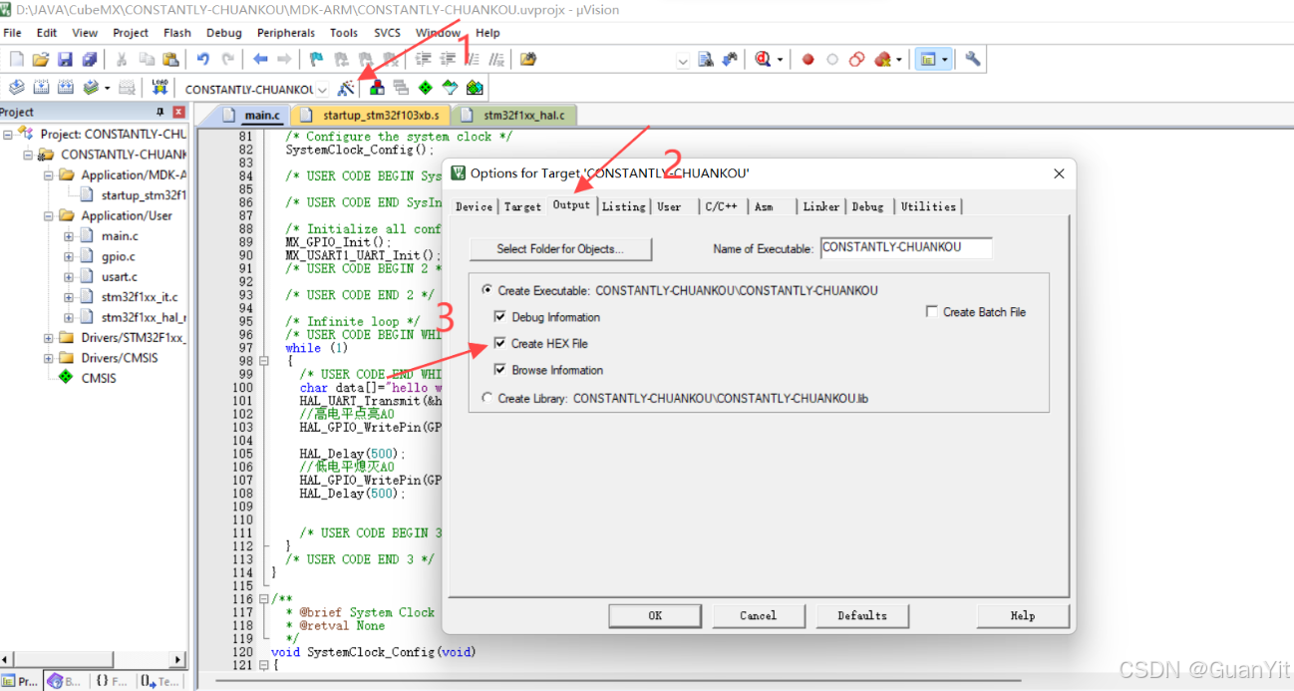Switch to the Linker tab
Screen dimensions: 1294x691
820,206
